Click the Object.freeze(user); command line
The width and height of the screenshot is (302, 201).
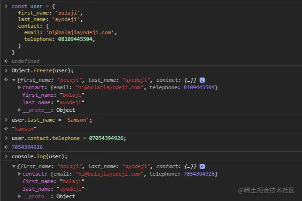pos(42,70)
